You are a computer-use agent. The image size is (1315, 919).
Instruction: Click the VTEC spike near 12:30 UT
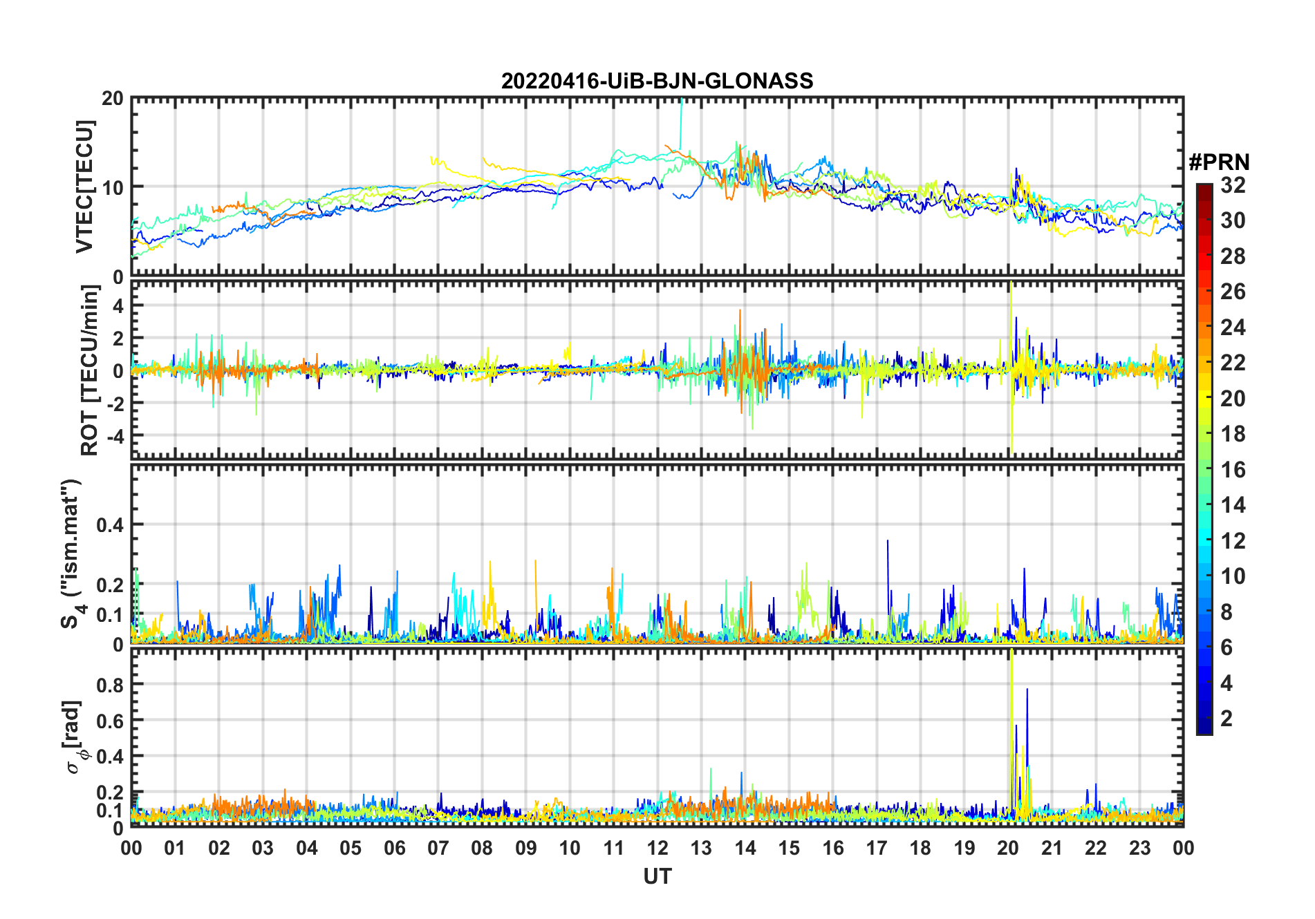[x=682, y=111]
